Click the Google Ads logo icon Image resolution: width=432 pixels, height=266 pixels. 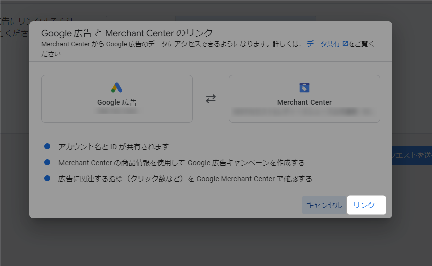117,87
